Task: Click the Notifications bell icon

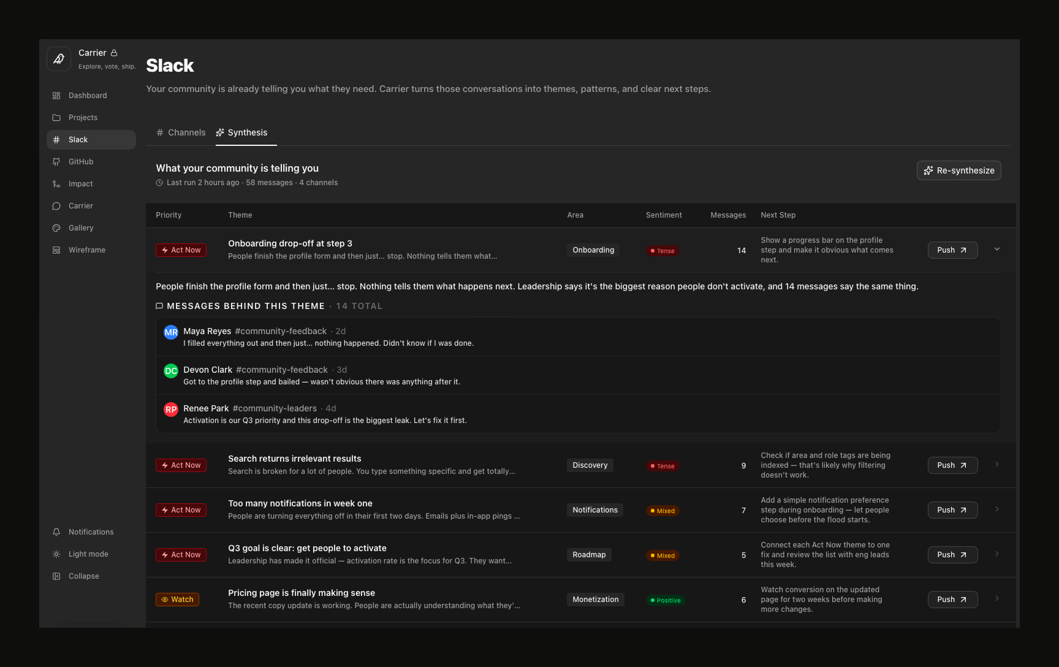Action: pos(56,532)
